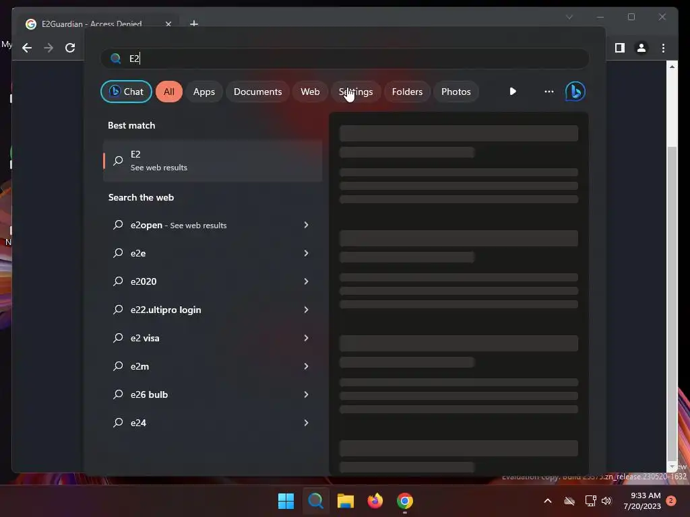
Task: Switch to the Web filter
Action: [310, 92]
